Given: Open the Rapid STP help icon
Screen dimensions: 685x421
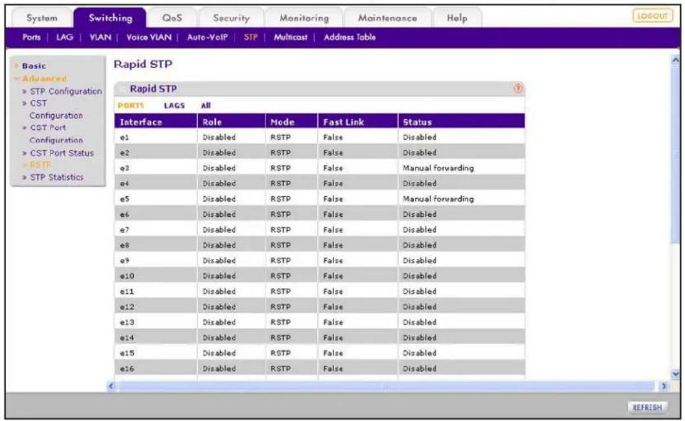Looking at the screenshot, I should click(518, 88).
